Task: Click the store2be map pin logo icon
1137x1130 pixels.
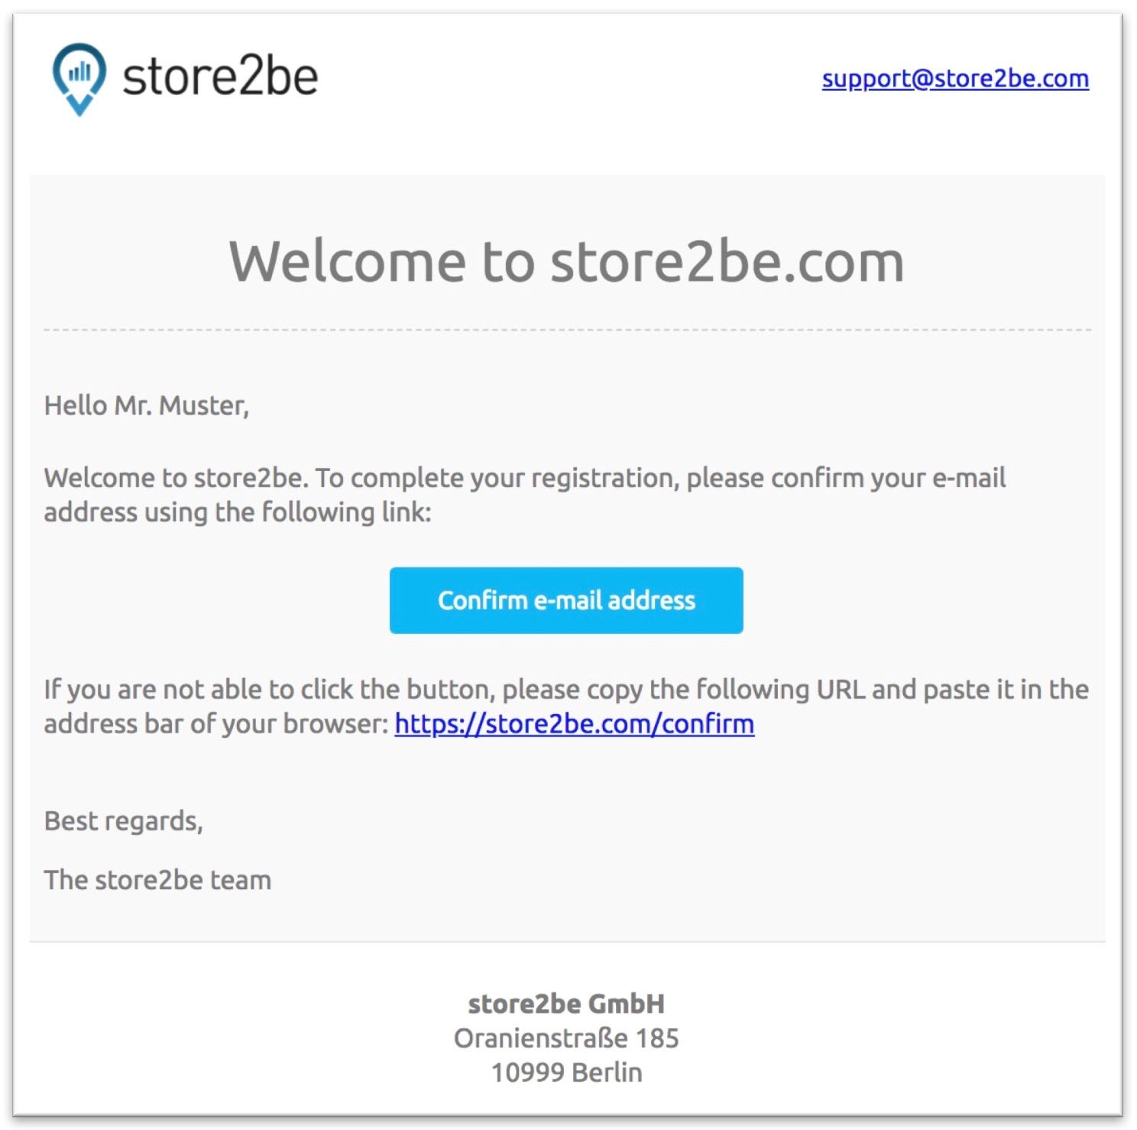Action: pos(79,79)
